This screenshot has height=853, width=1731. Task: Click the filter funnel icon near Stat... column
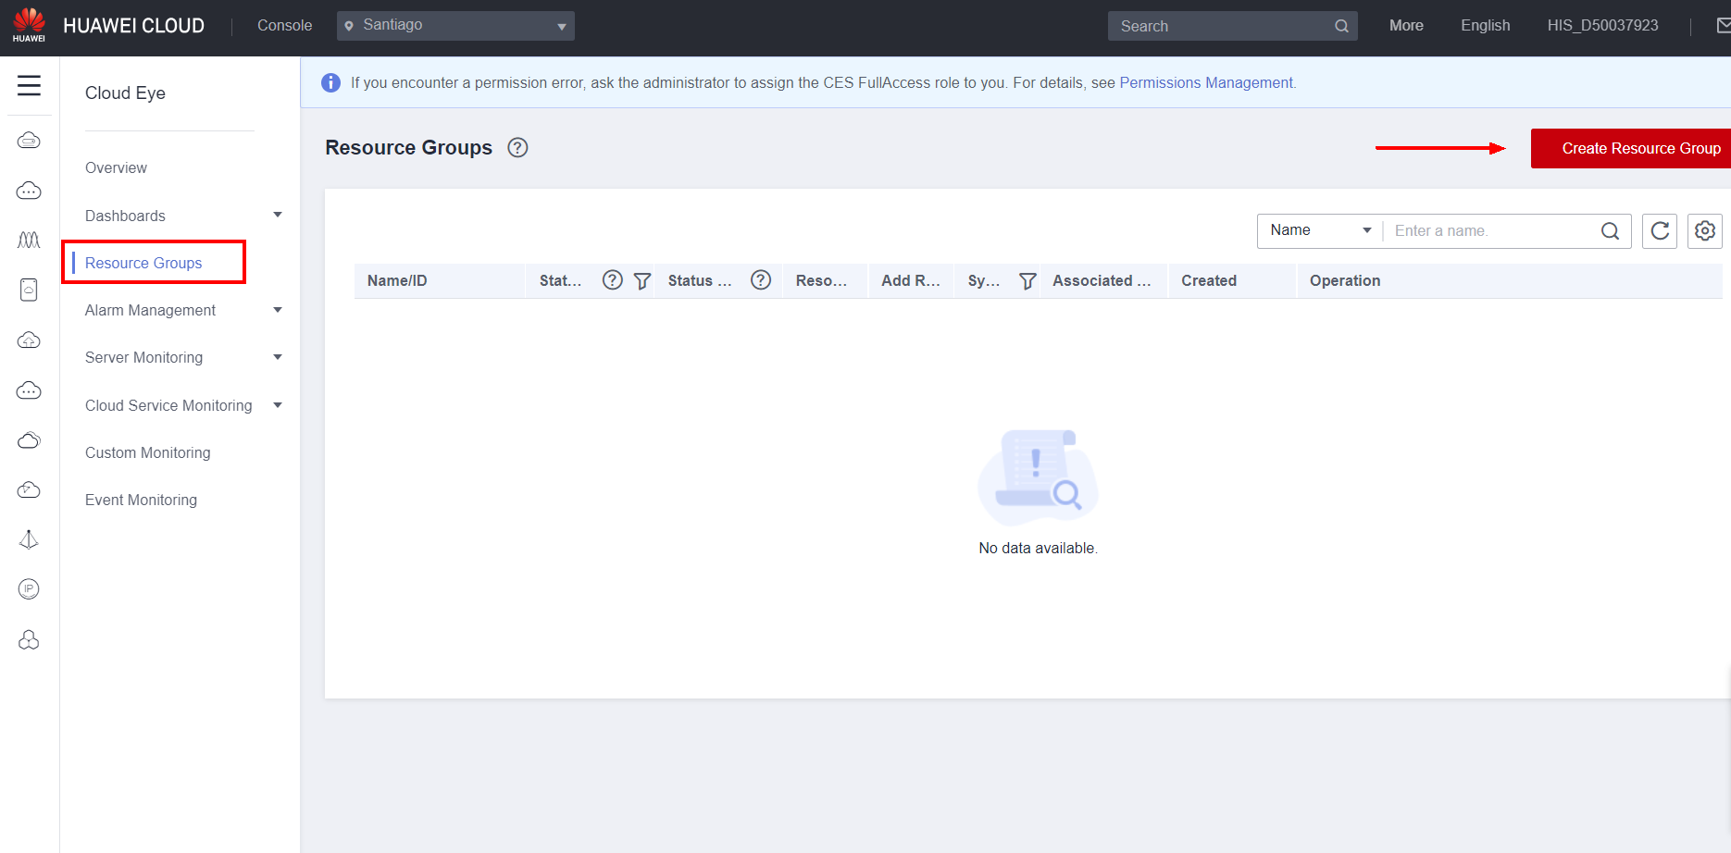(x=641, y=281)
